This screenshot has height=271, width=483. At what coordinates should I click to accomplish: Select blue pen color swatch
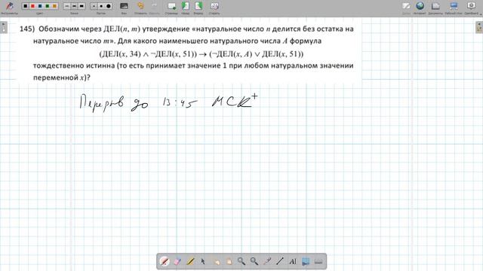tap(40, 6)
